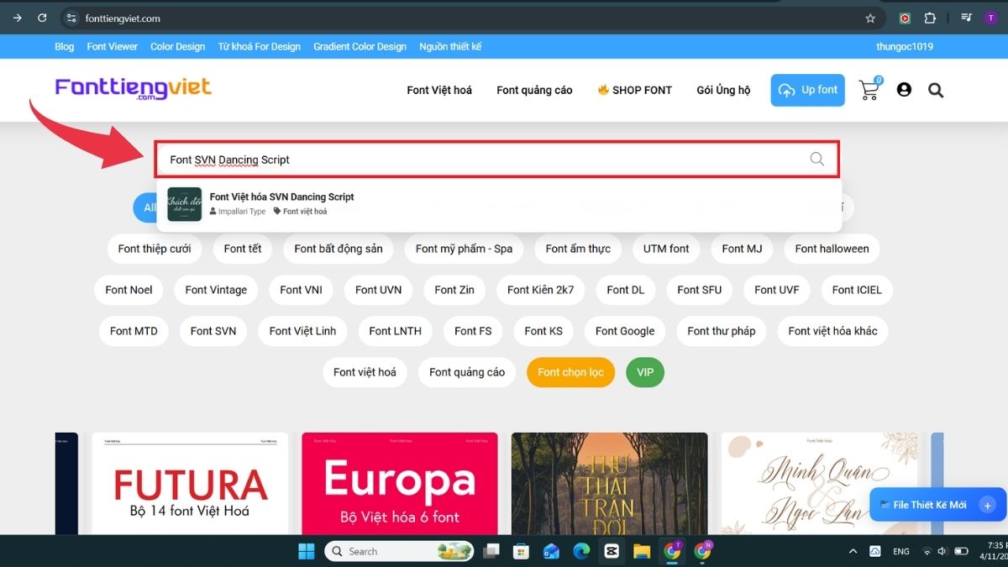Screen dimensions: 1008x567
Task: Pick the Font SVN tag
Action: pyautogui.click(x=213, y=331)
